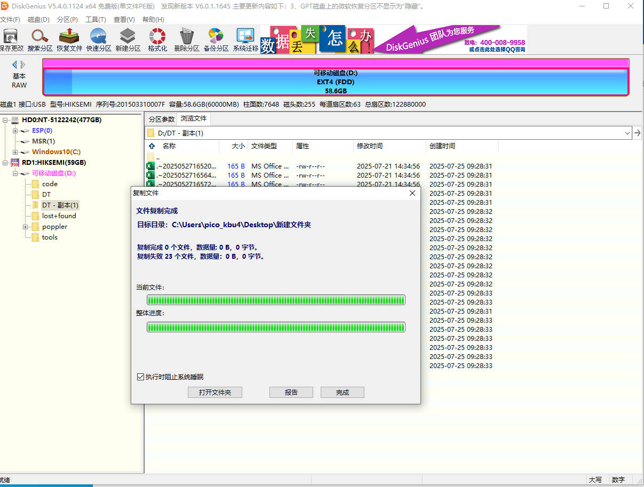Click the Excel icon of ~2025052716564 file

coord(150,175)
